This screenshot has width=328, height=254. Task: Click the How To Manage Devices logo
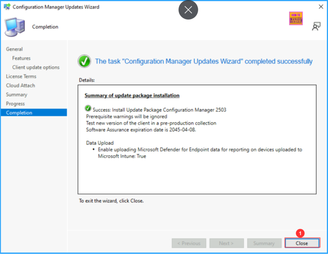point(296,19)
